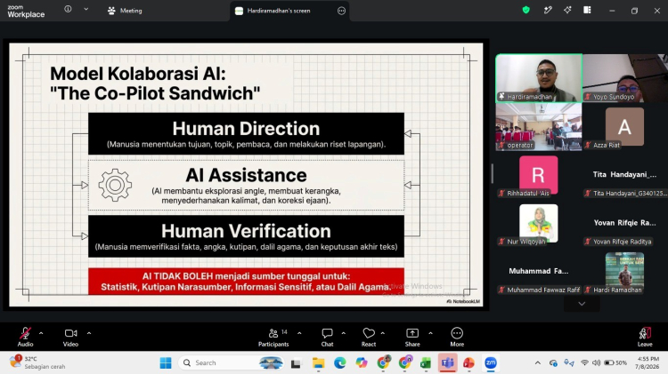This screenshot has width=668, height=374.
Task: Click the OneDrive cloud tray icon
Action: click(553, 363)
